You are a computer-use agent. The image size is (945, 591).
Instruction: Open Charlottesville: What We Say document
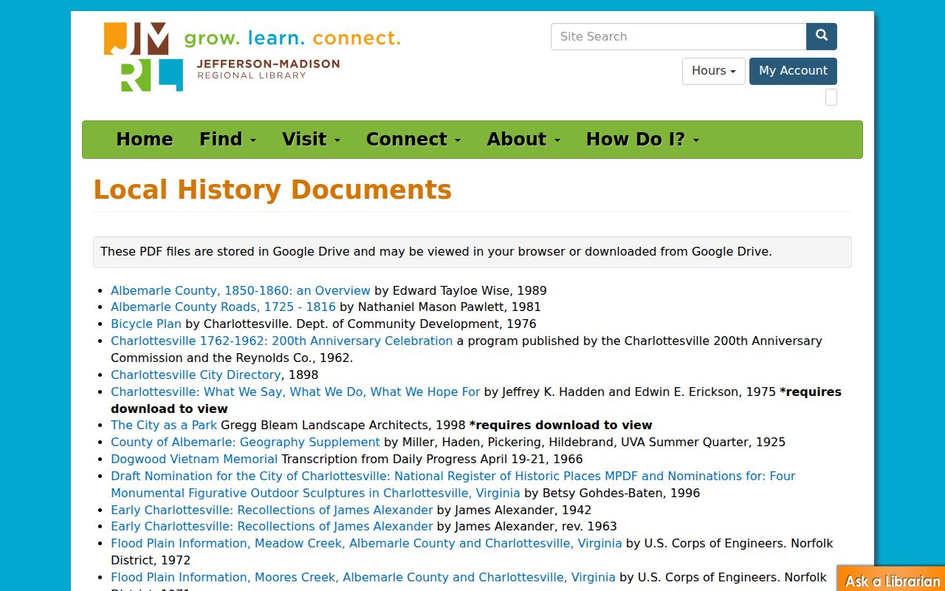point(295,392)
